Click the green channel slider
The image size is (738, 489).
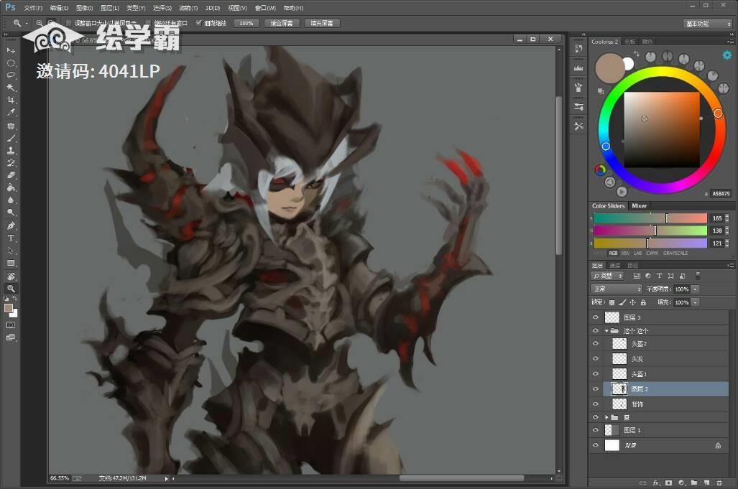[650, 230]
